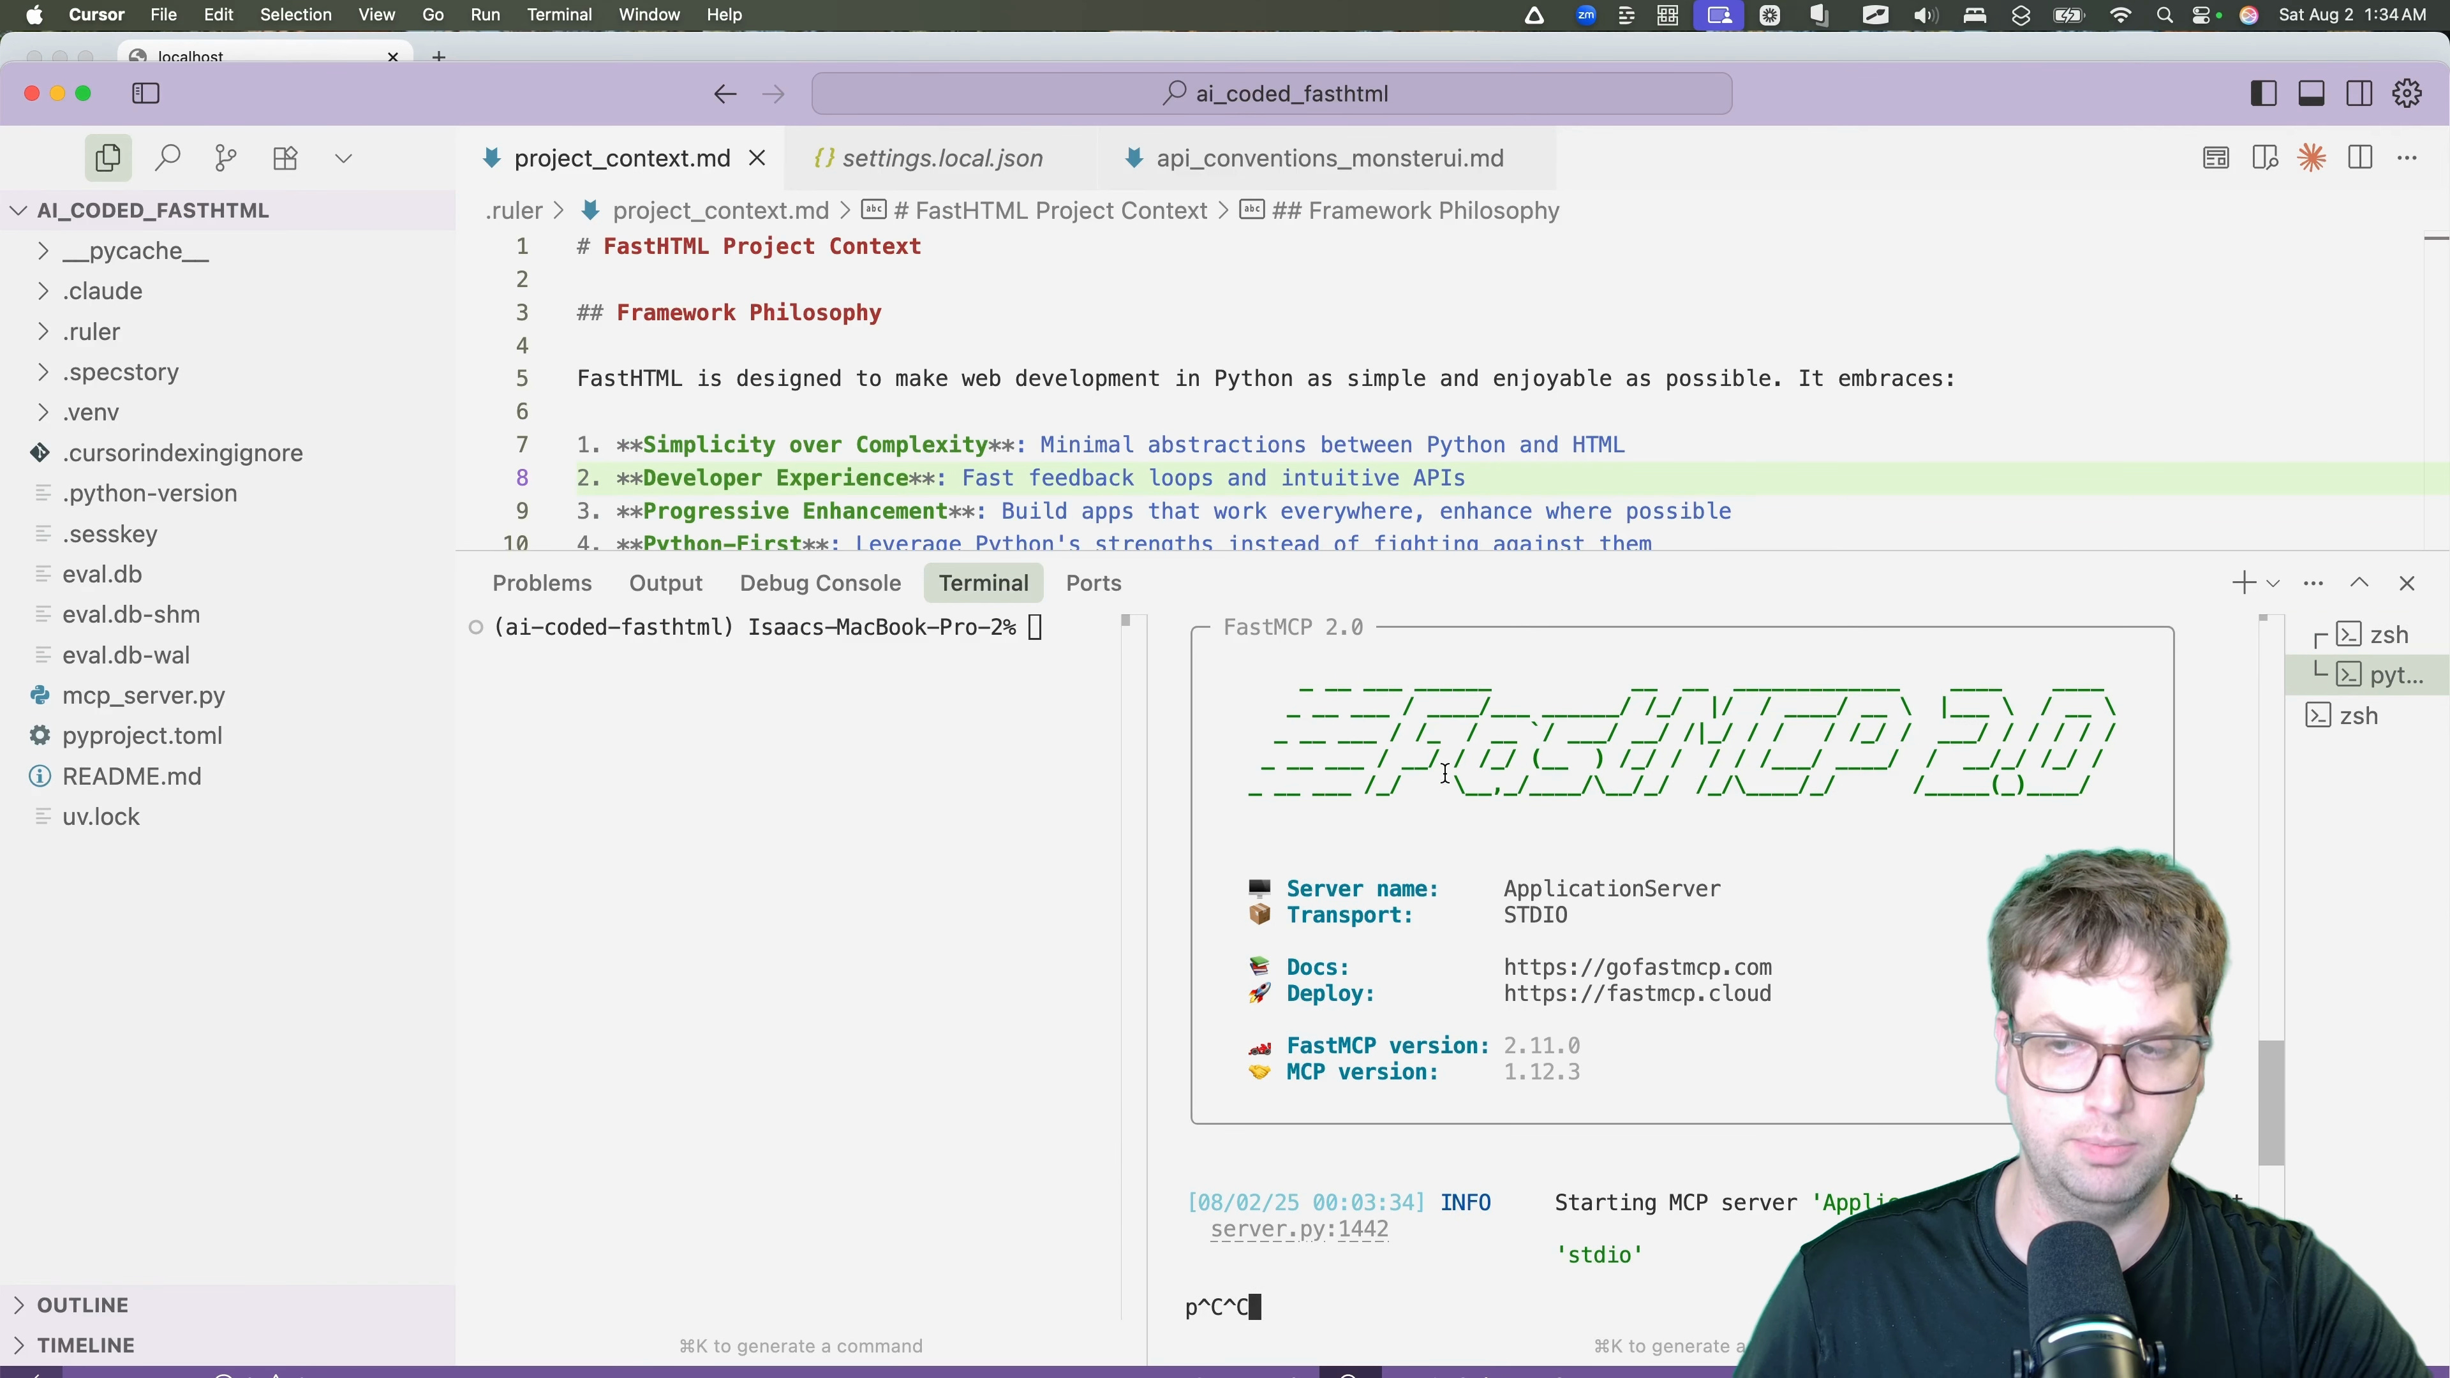Switch to the settings.local.json tab

[x=942, y=158]
